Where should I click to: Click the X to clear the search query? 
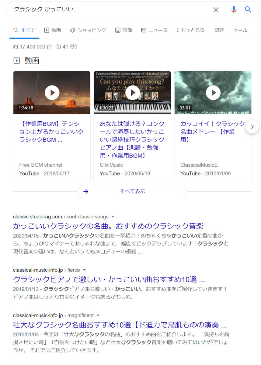(x=216, y=9)
